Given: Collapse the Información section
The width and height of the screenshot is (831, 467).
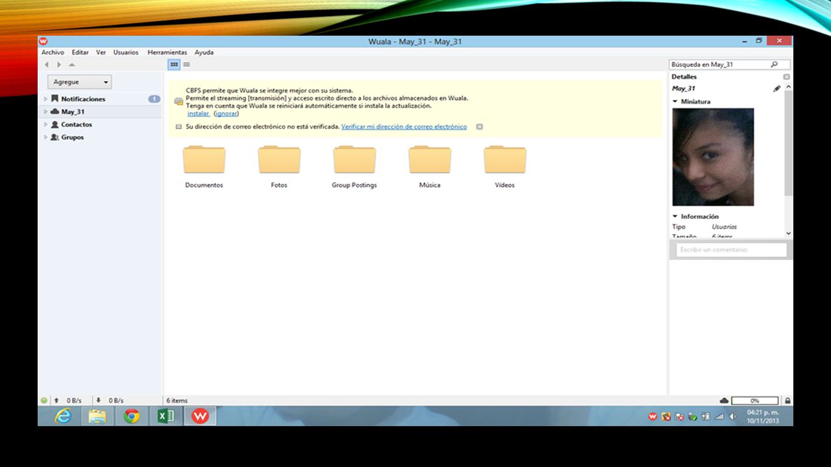Looking at the screenshot, I should point(675,217).
